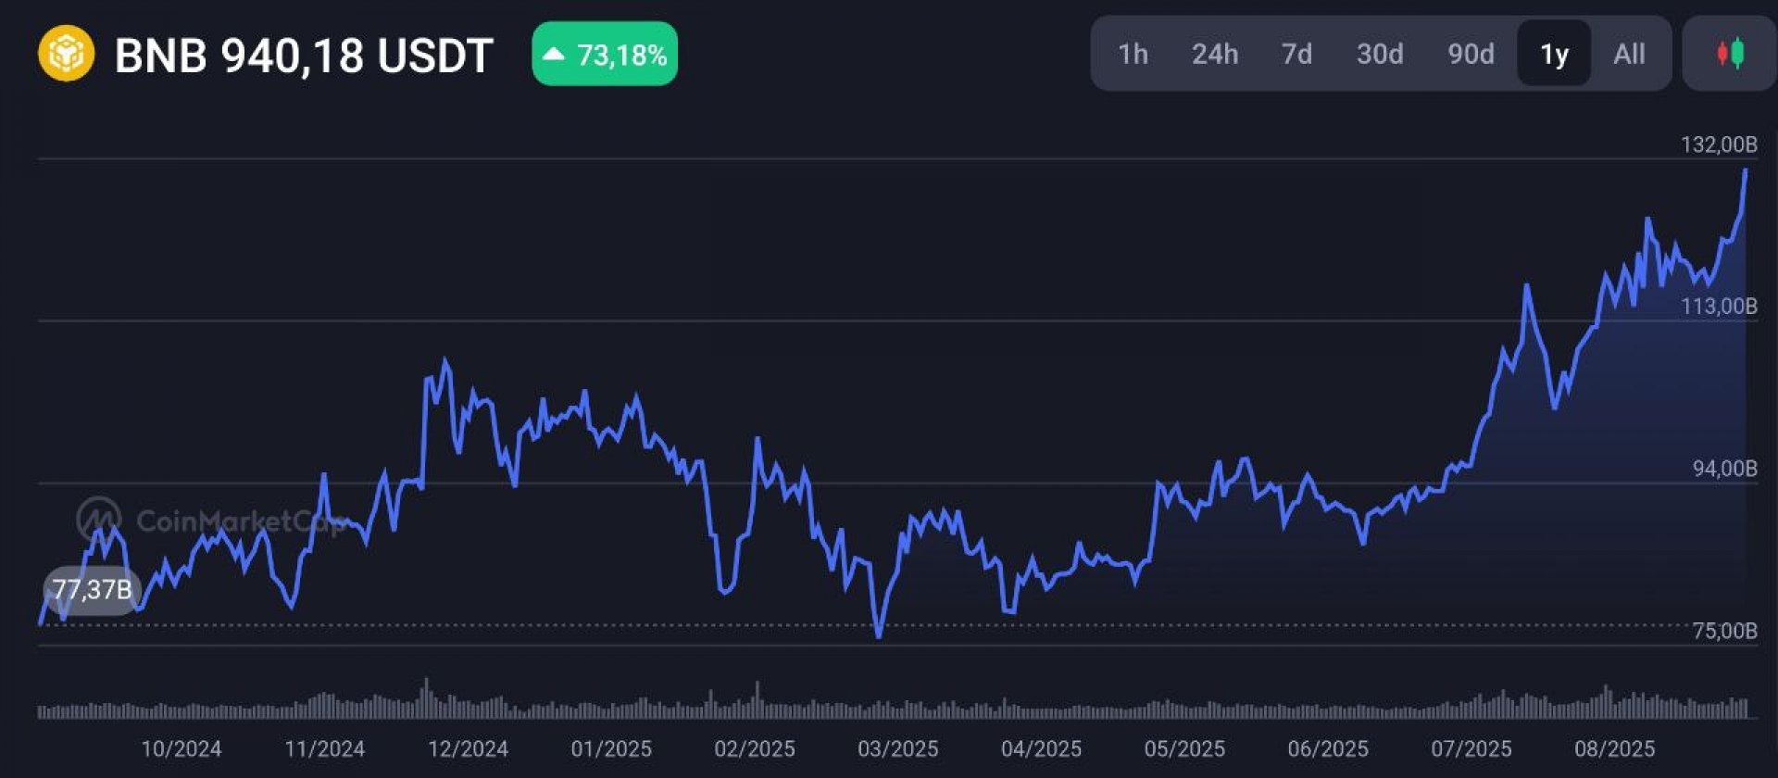This screenshot has width=1778, height=778.
Task: Toggle the candlestick chart view icon
Action: (x=1730, y=54)
